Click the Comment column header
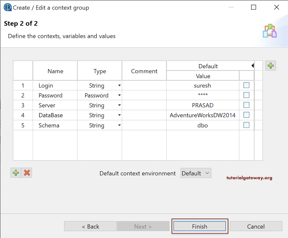This screenshot has height=238, width=288. point(144,71)
